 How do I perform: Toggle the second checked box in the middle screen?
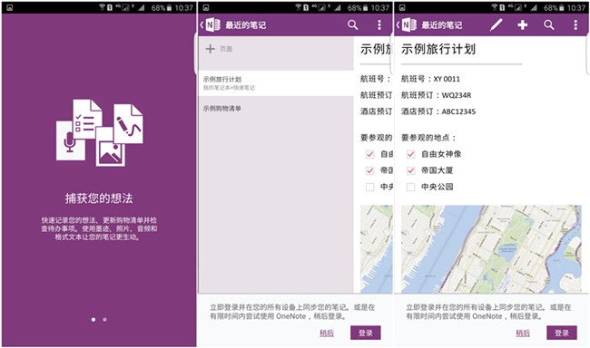pyautogui.click(x=370, y=170)
